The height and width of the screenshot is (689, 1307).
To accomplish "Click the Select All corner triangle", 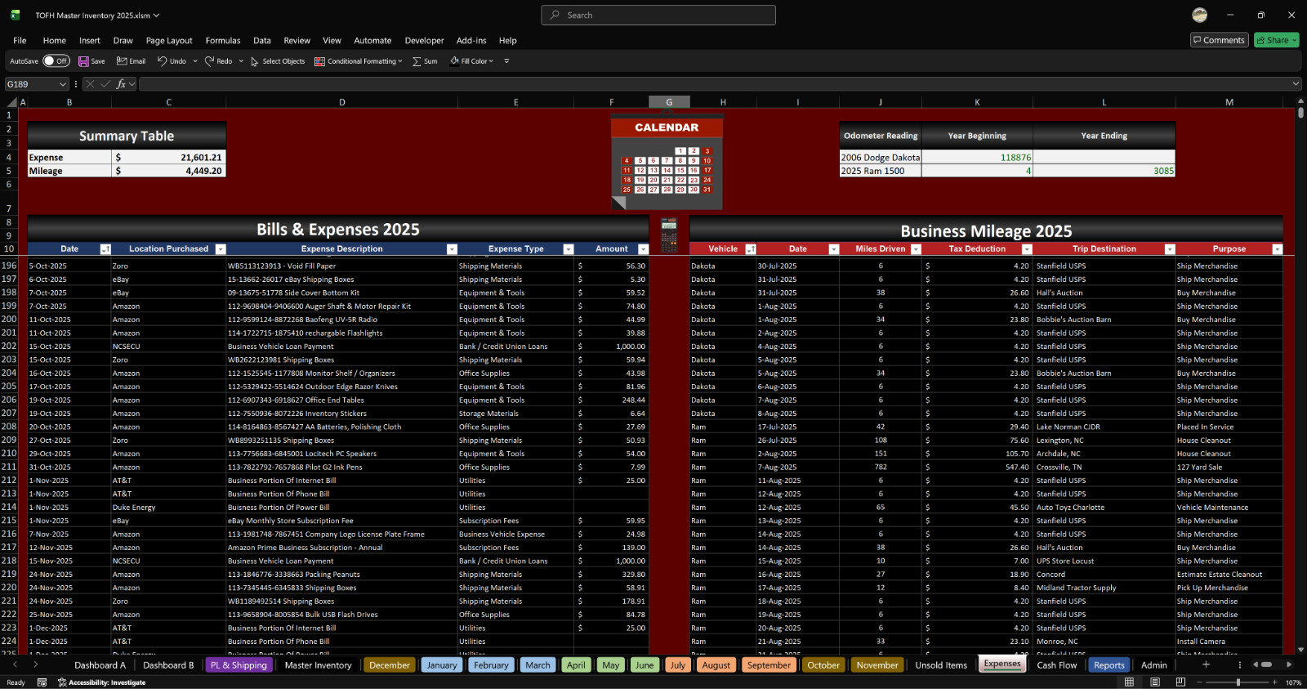I will pos(12,102).
